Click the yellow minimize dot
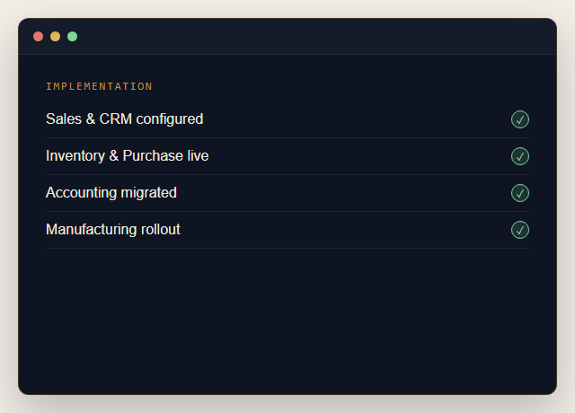The image size is (575, 413). (x=56, y=36)
